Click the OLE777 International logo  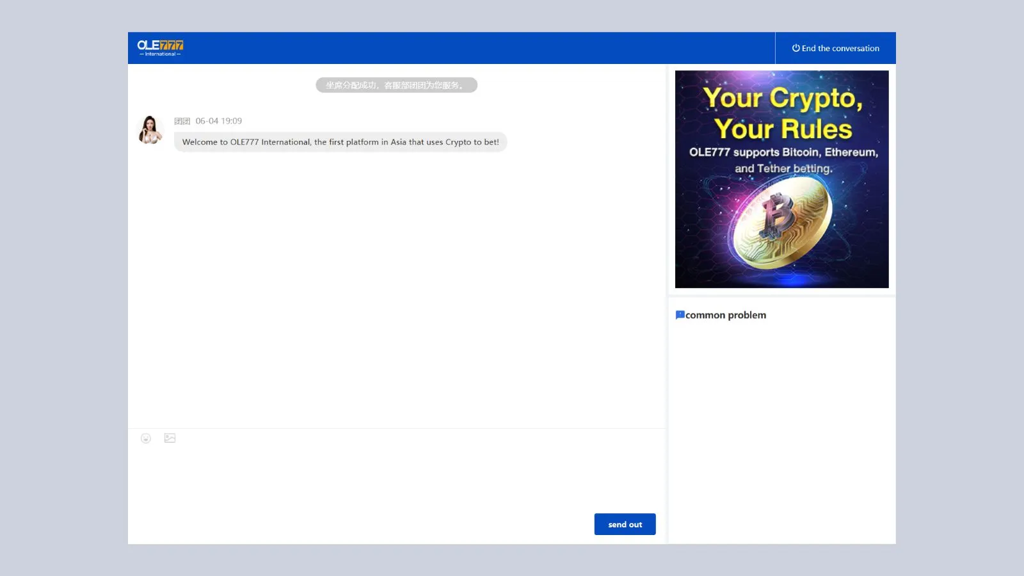pos(160,47)
